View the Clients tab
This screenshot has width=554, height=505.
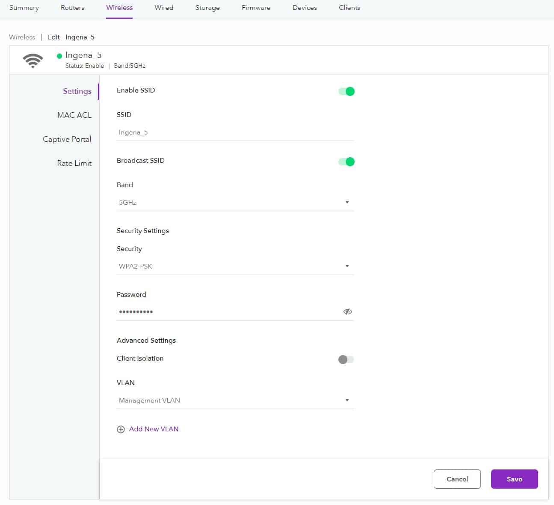[x=350, y=8]
